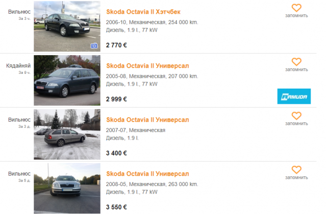The width and height of the screenshot is (326, 214).
Task: Open the 2007-07 Octavia Универсал listing title
Action: (147, 120)
